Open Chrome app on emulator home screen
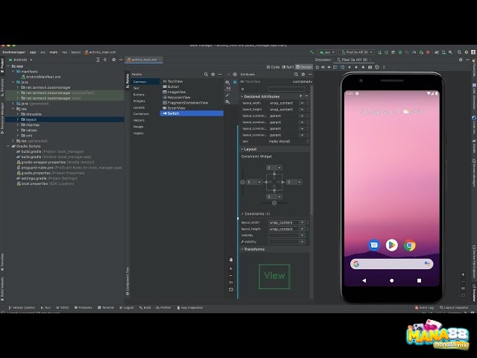This screenshot has width=477, height=358. click(x=409, y=245)
